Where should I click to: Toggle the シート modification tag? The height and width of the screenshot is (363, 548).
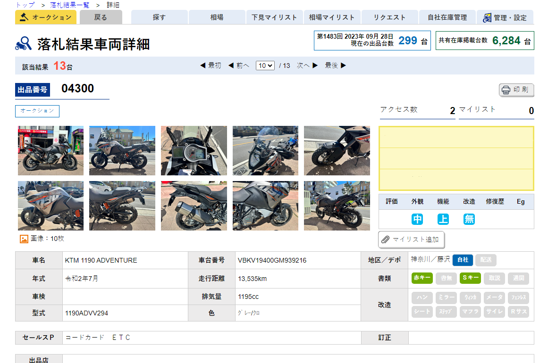[422, 312]
